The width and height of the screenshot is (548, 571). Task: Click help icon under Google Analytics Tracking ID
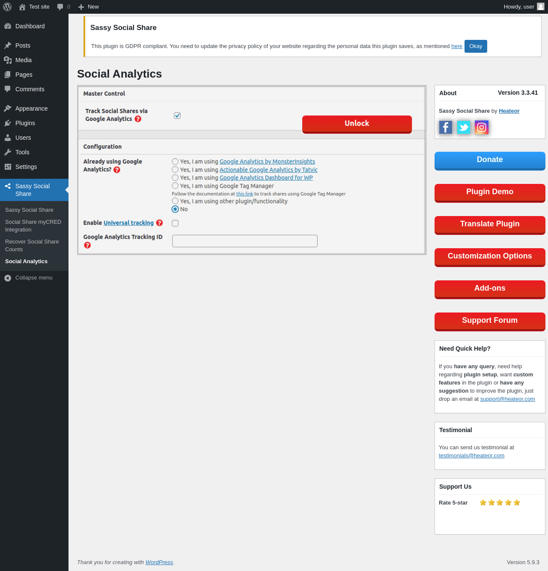[87, 245]
